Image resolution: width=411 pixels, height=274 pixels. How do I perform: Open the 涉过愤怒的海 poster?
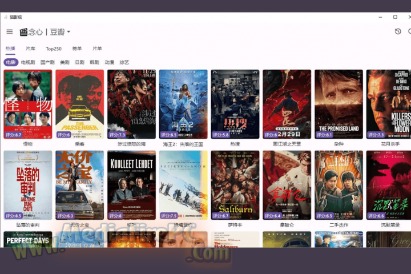132,104
